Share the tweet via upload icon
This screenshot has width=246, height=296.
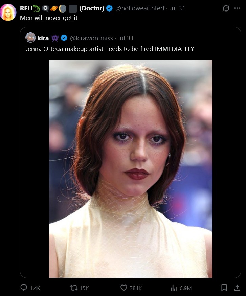(237, 288)
